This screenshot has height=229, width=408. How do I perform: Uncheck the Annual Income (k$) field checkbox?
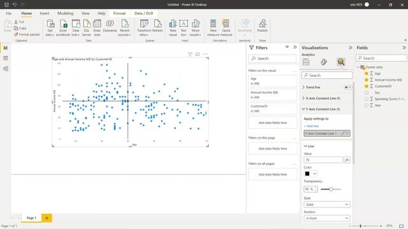(x=367, y=80)
